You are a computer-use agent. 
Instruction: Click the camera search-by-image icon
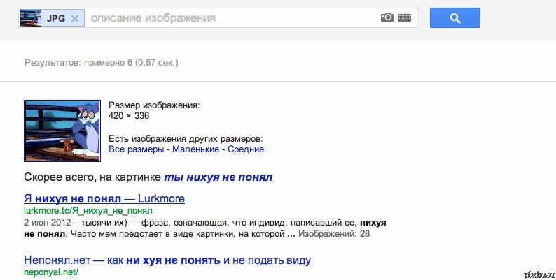tap(387, 17)
